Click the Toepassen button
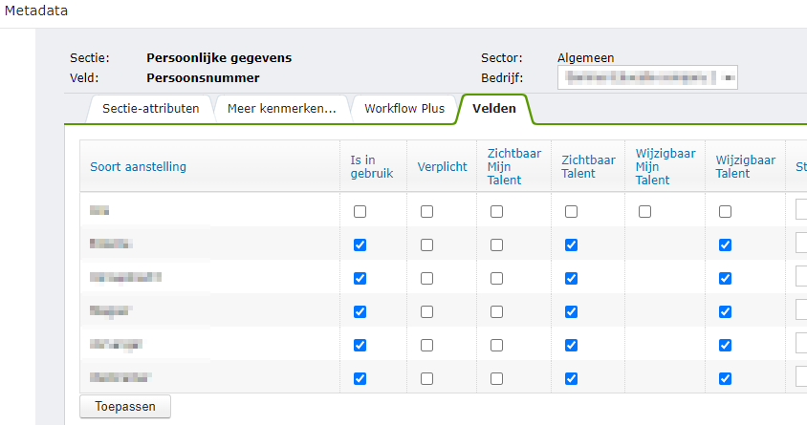Image resolution: width=807 pixels, height=425 pixels. point(124,406)
